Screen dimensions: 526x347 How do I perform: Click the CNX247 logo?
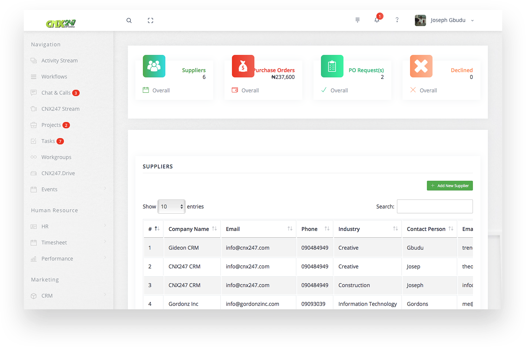tap(61, 24)
